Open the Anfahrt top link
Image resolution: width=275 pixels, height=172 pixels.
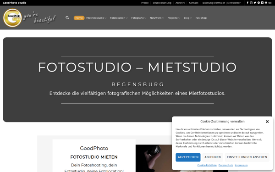[x=180, y=3]
